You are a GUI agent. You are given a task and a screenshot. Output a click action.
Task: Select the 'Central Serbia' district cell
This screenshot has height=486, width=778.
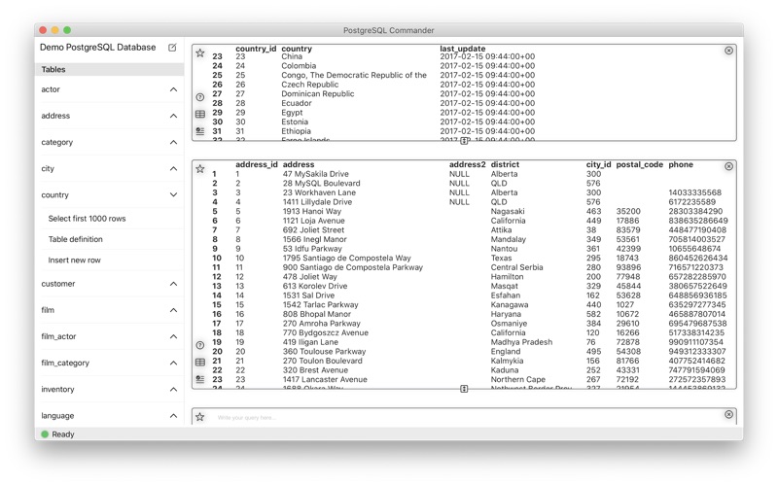(x=516, y=267)
